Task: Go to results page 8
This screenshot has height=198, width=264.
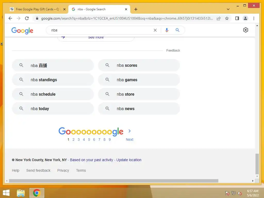Action: 104,139
